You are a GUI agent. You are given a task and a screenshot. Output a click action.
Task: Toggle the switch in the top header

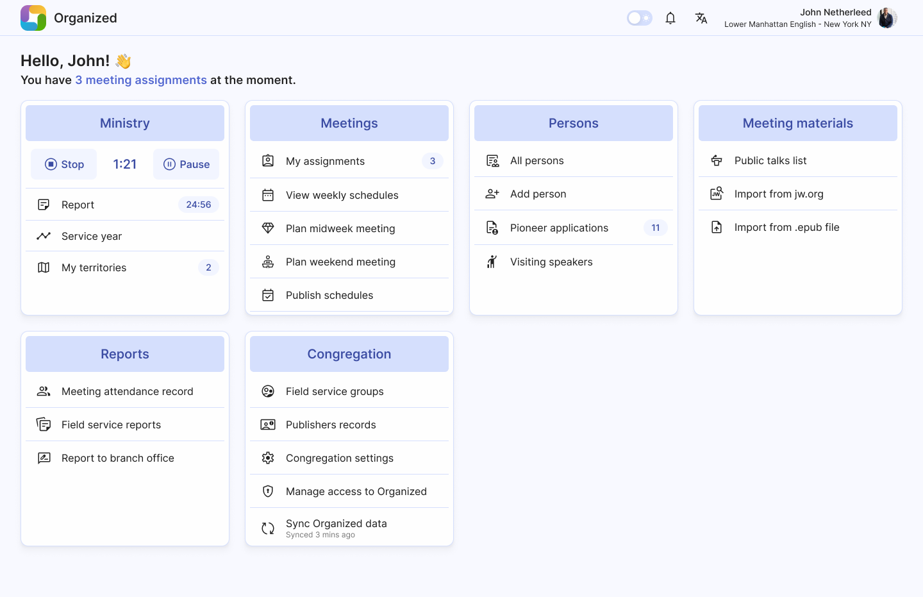tap(639, 18)
